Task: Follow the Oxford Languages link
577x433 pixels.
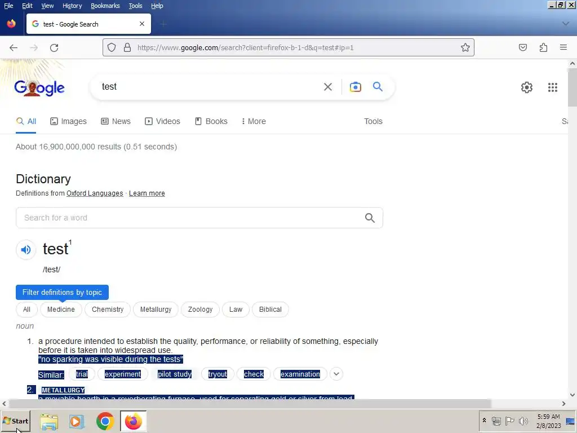Action: 95,193
